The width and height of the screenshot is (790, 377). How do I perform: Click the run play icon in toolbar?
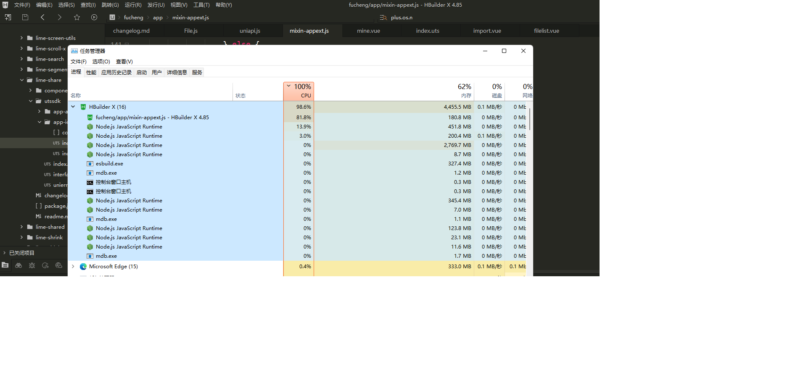click(94, 17)
